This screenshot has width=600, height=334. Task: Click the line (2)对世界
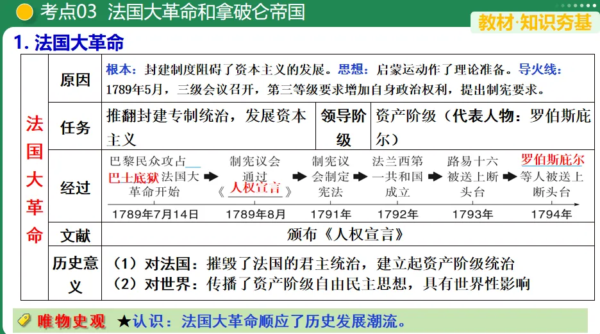[321, 283]
